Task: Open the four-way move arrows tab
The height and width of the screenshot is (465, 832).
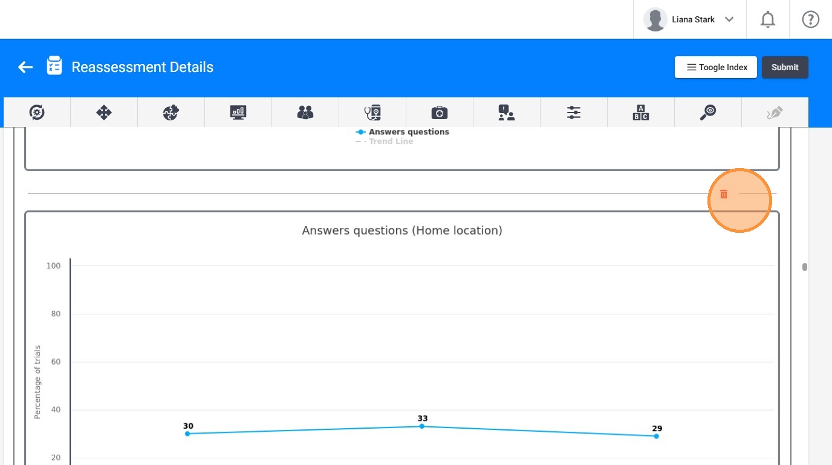Action: pos(104,112)
